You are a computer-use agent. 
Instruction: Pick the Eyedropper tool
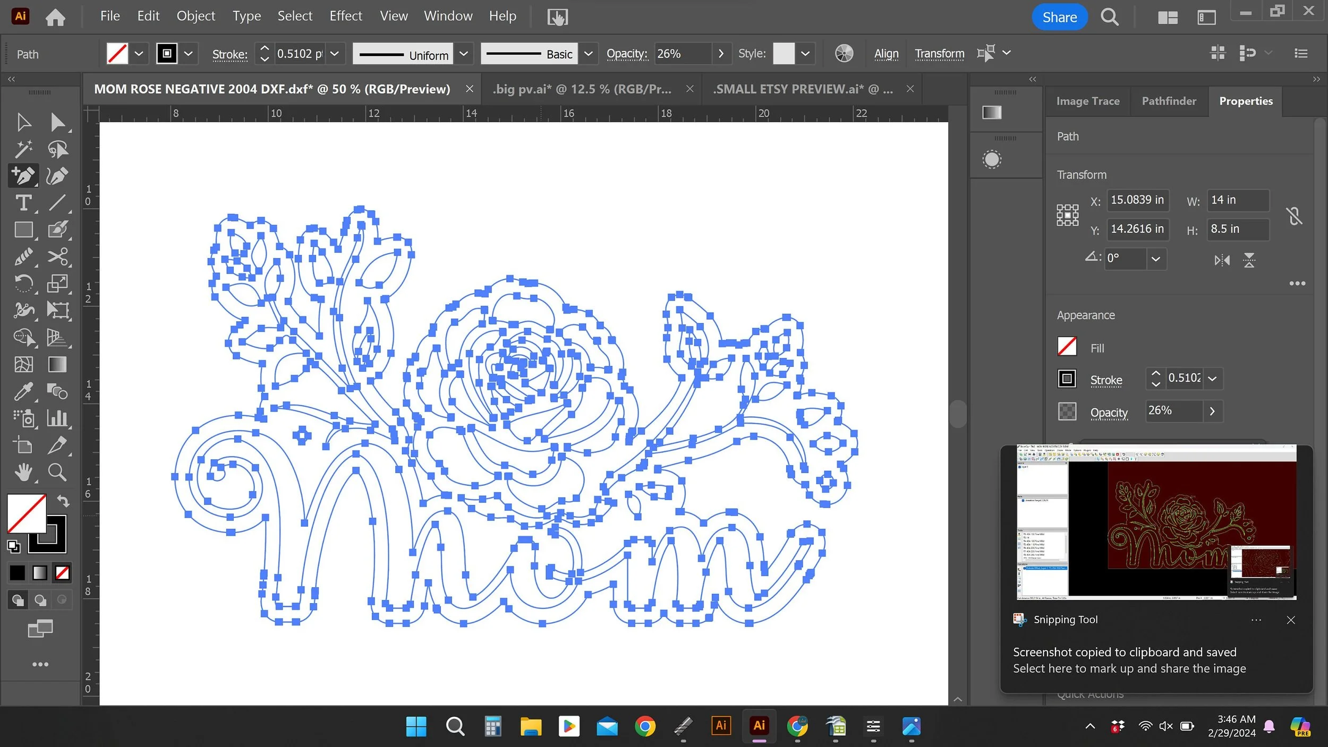[x=23, y=392]
